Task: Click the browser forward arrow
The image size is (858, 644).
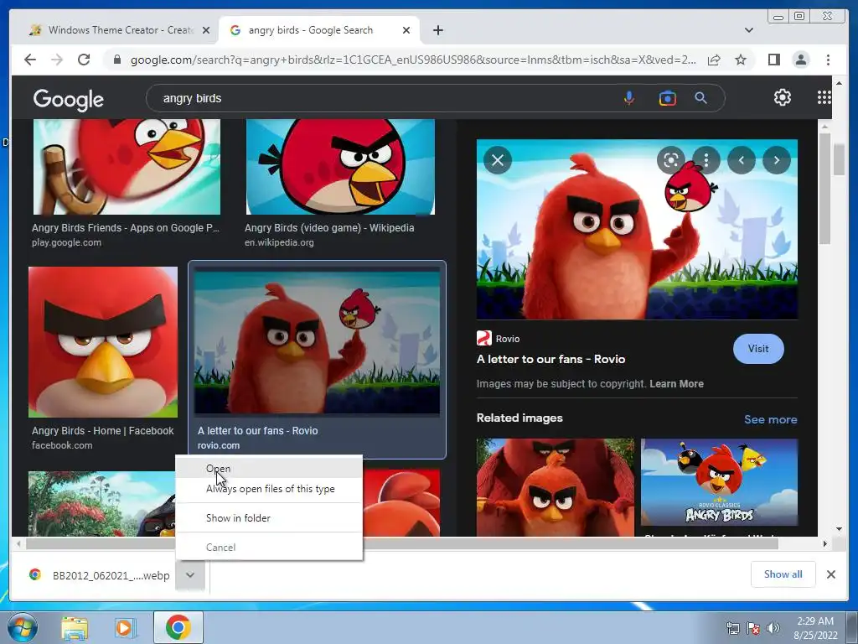Action: (x=56, y=60)
